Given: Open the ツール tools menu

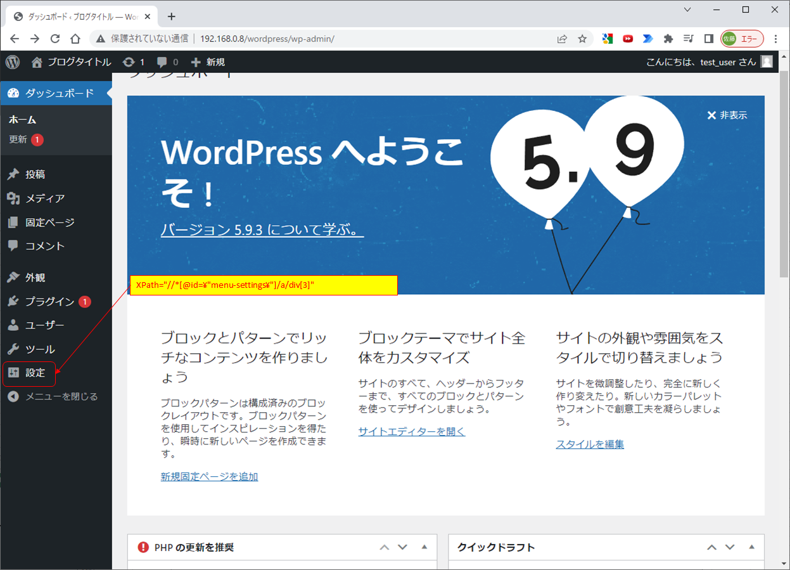Looking at the screenshot, I should click(56, 349).
